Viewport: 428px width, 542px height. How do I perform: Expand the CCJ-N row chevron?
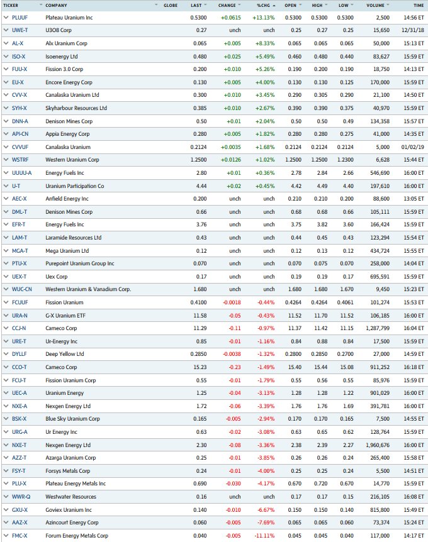pyautogui.click(x=6, y=328)
